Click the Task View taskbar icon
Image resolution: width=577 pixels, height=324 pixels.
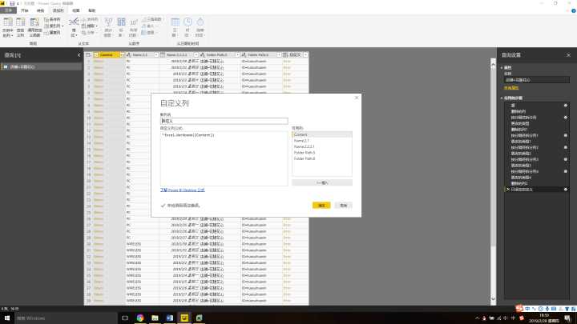(125, 318)
